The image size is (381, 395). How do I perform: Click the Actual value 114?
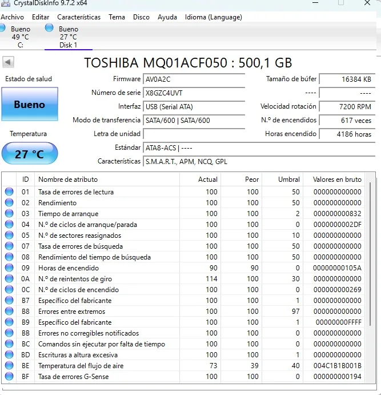(x=211, y=278)
